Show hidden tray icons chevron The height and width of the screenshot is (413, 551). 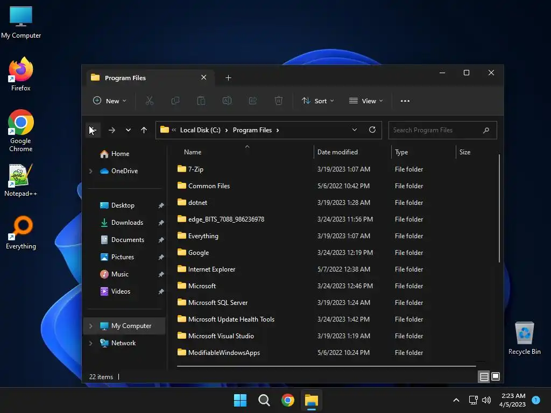[456, 400]
